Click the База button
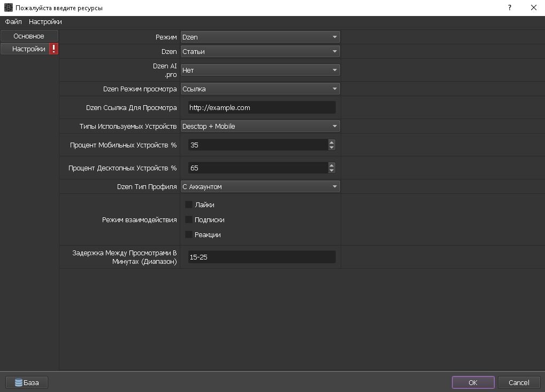The width and height of the screenshot is (545, 392). [x=27, y=382]
